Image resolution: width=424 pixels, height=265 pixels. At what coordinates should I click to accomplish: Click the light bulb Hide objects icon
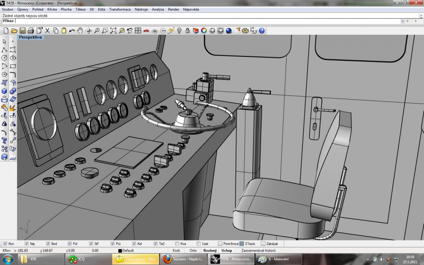(179, 31)
